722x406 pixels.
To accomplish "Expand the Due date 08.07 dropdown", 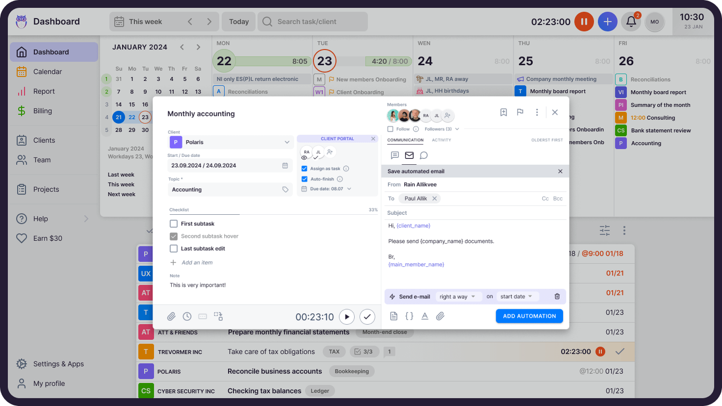I will point(349,189).
